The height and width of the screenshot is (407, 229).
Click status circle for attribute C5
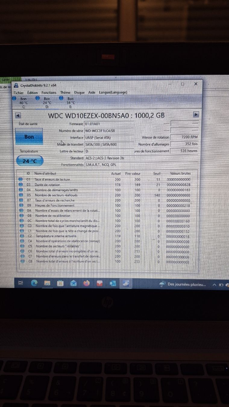[x=22, y=246]
